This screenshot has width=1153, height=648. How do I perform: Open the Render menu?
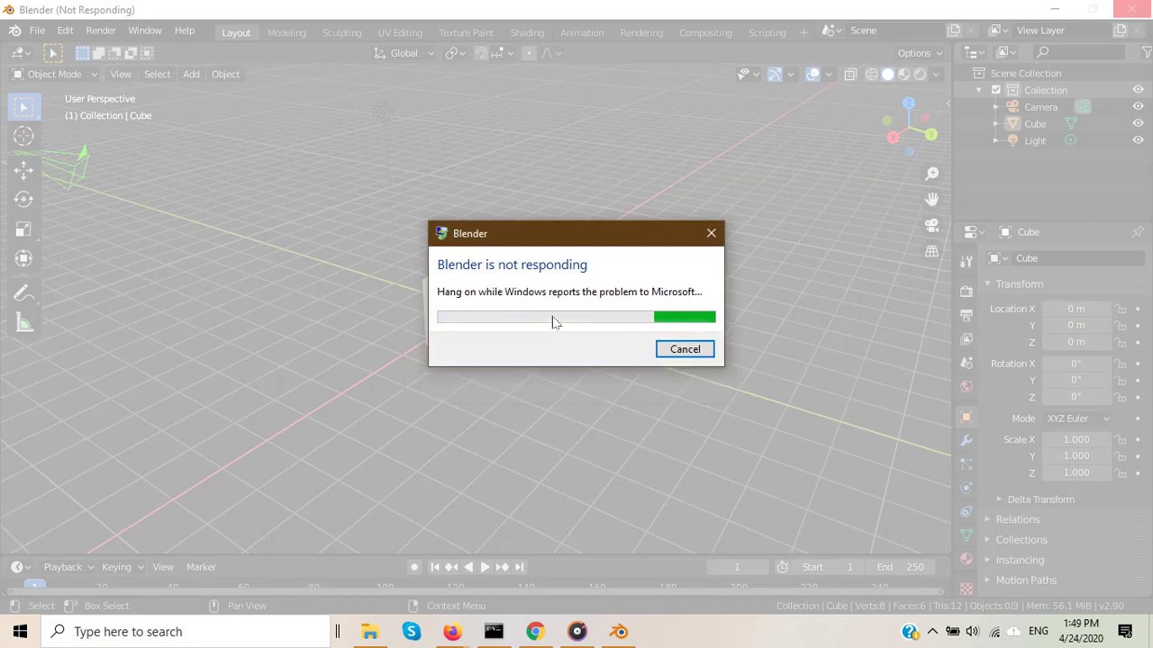pos(101,31)
